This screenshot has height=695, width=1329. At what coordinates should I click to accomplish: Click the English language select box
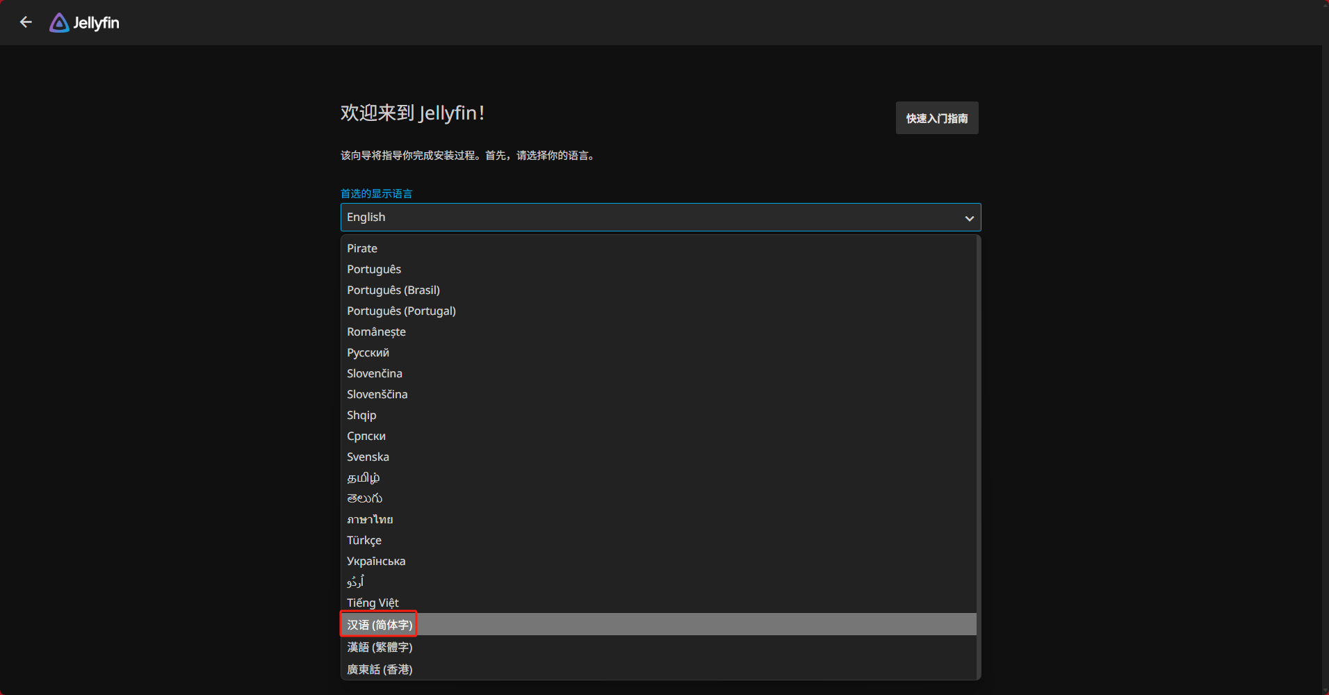[660, 218]
